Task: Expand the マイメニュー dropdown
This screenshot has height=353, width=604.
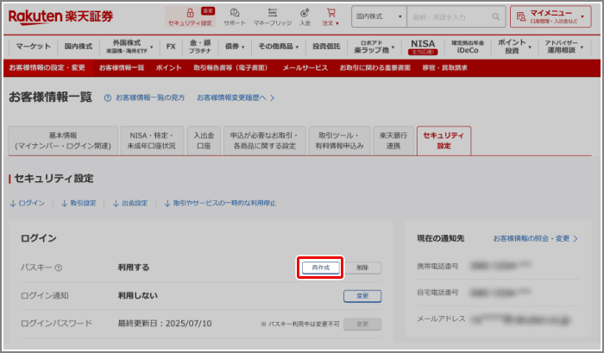Action: coord(556,16)
